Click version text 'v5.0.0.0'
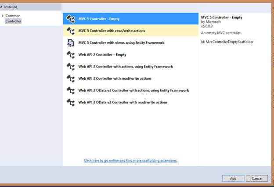The image size is (274, 187). pyautogui.click(x=207, y=26)
